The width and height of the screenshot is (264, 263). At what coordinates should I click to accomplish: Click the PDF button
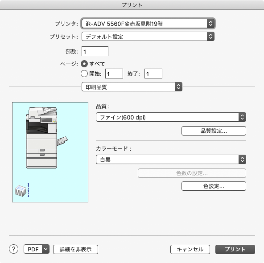tap(33, 249)
